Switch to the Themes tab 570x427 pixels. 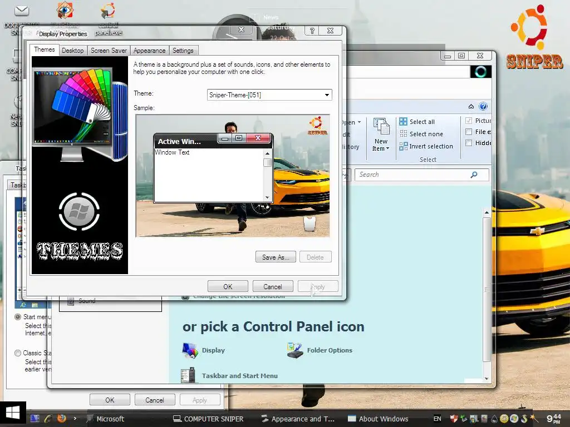(44, 49)
